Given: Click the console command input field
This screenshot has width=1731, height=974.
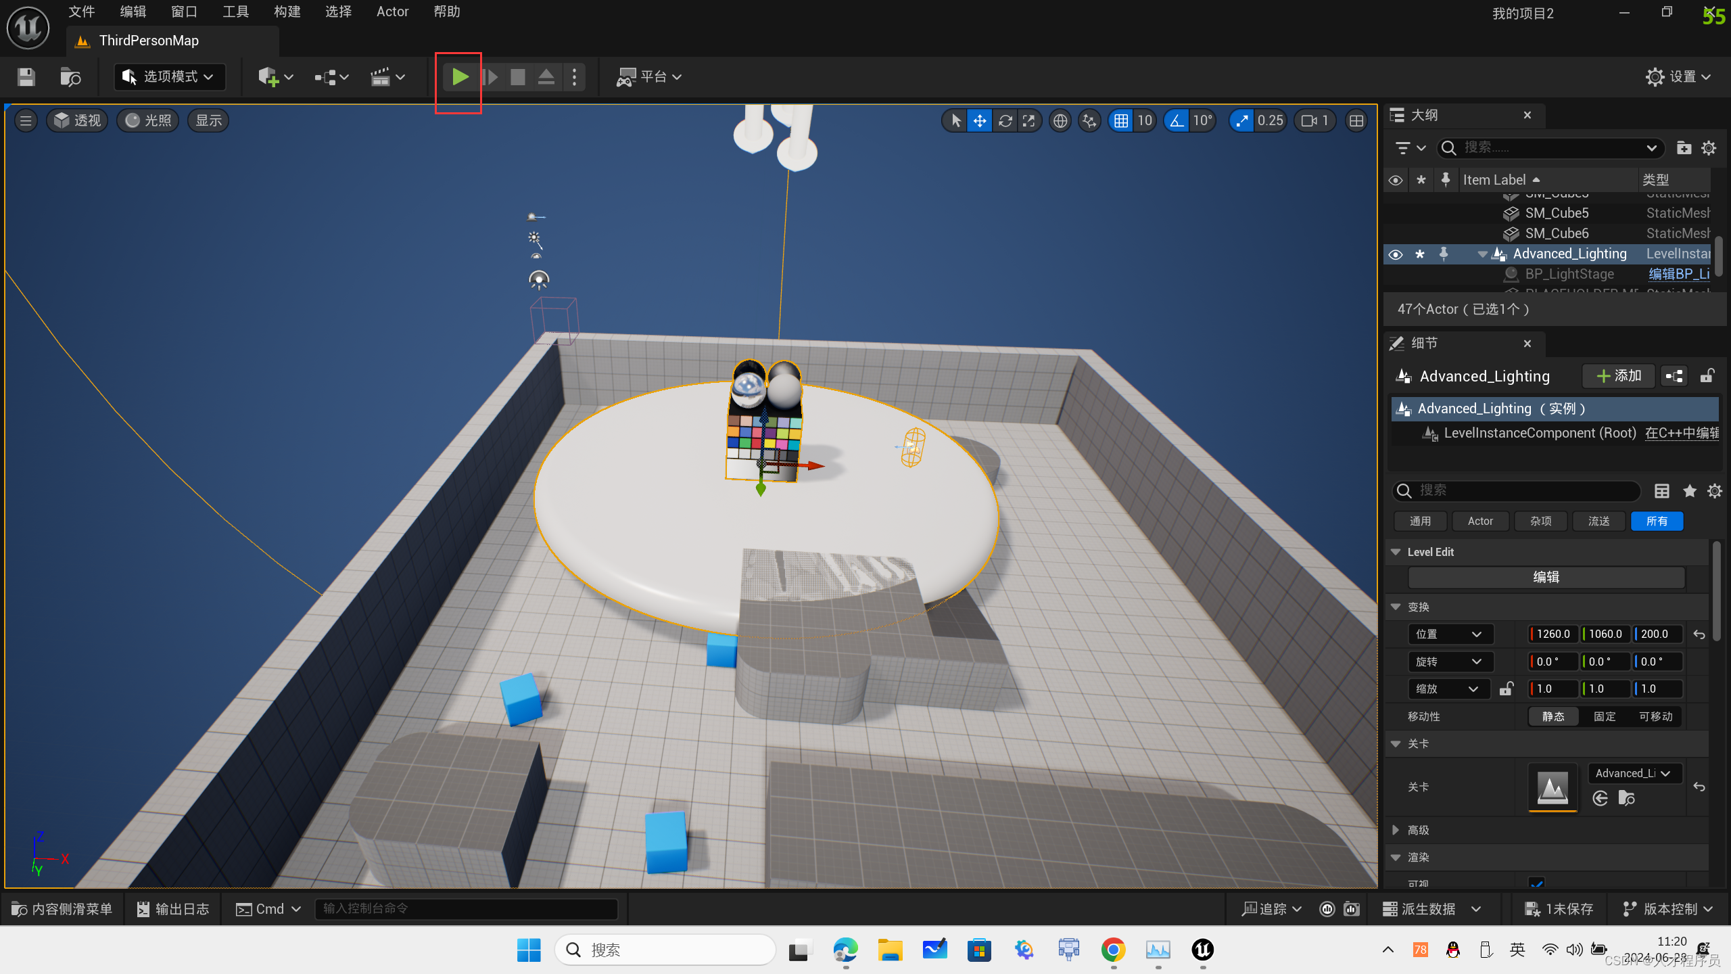Looking at the screenshot, I should (467, 908).
